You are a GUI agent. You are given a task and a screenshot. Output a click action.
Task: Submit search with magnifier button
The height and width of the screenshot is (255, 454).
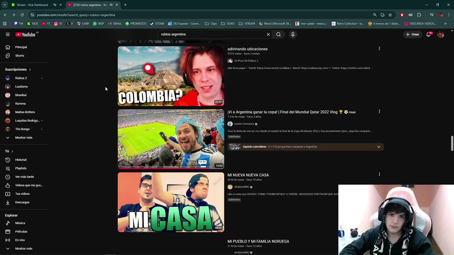click(x=278, y=34)
